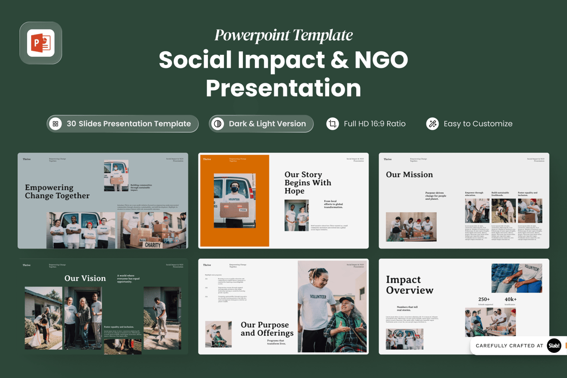This screenshot has width=567, height=378.
Task: Click the crop icon for Full HD ratio
Action: 332,124
